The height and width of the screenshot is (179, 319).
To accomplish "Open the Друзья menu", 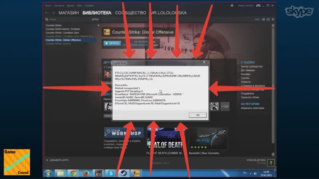I will click(x=71, y=6).
